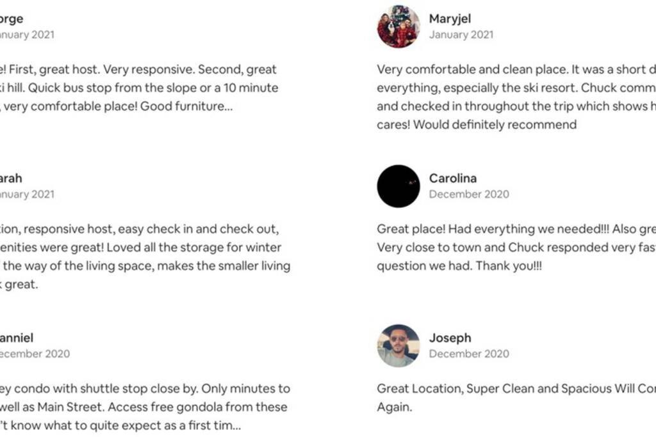Viewport: 656px width, 437px height.
Task: Select the cut-off reviewer name 'arah'
Action: [x=11, y=179]
